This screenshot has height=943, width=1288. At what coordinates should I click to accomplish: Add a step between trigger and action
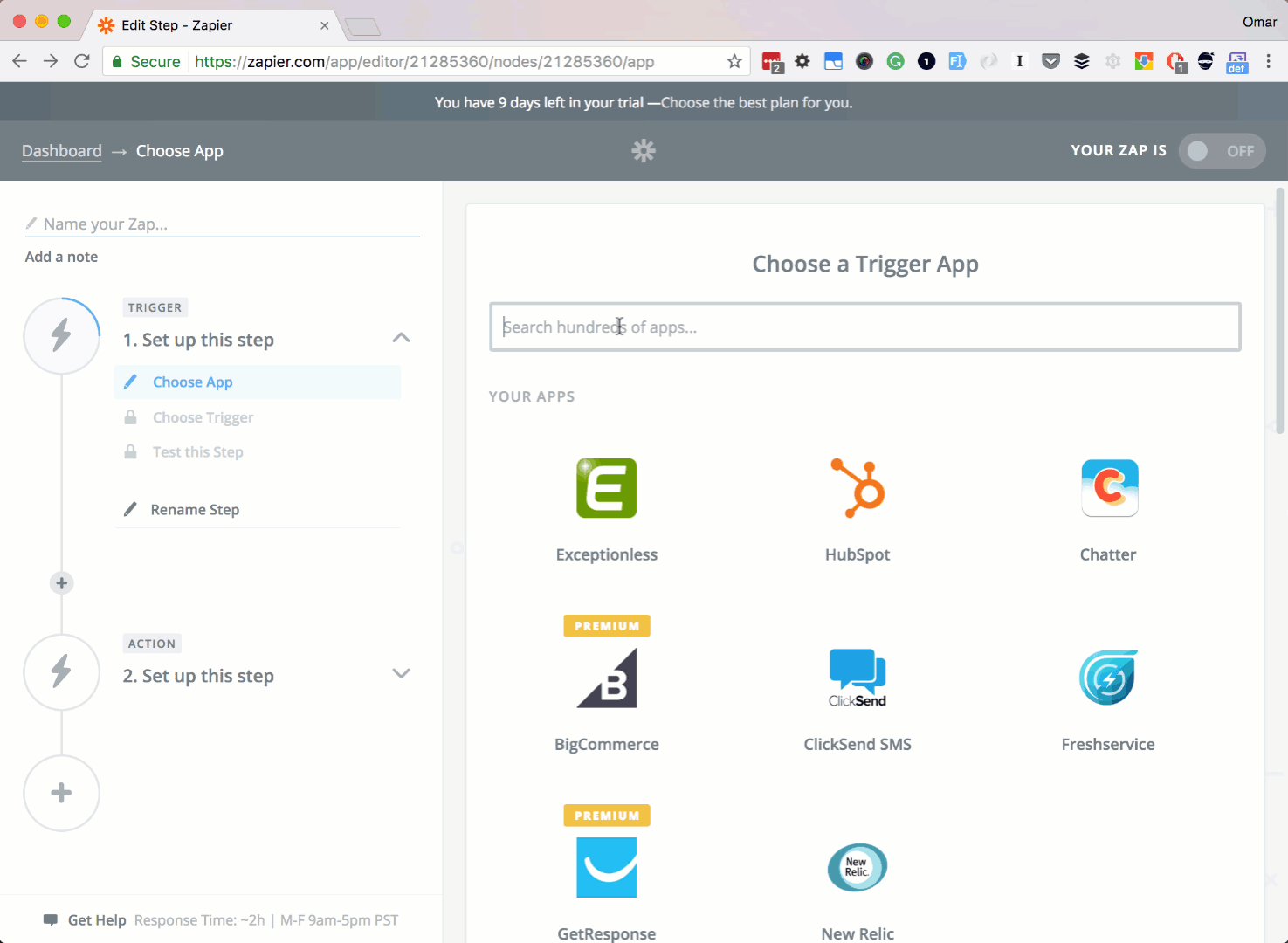point(61,582)
